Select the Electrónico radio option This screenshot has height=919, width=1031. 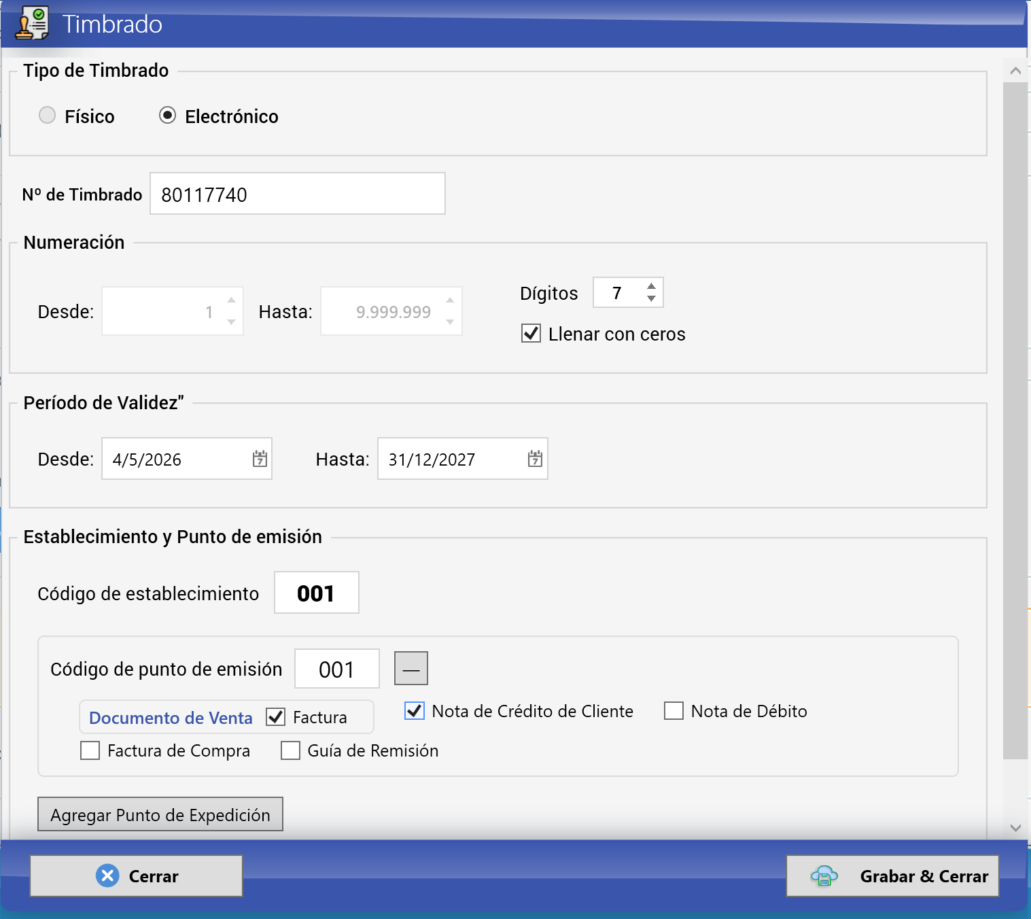click(167, 115)
